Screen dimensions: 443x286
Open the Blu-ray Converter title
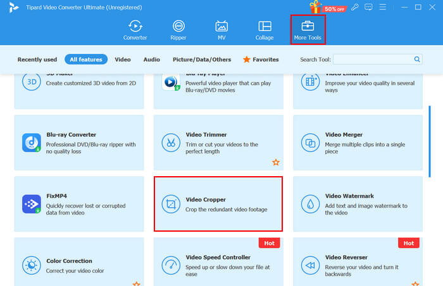coord(71,134)
